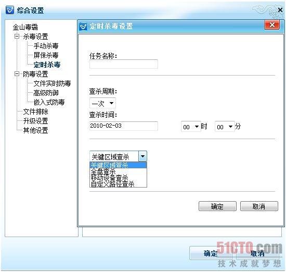Click the logo icon in 定时杀毒设置 title bar
Image resolution: width=286 pixels, height=272 pixels.
click(x=83, y=27)
